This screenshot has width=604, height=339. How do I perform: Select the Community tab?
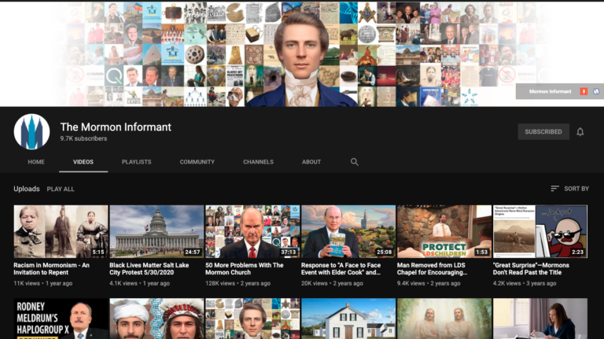(x=197, y=162)
